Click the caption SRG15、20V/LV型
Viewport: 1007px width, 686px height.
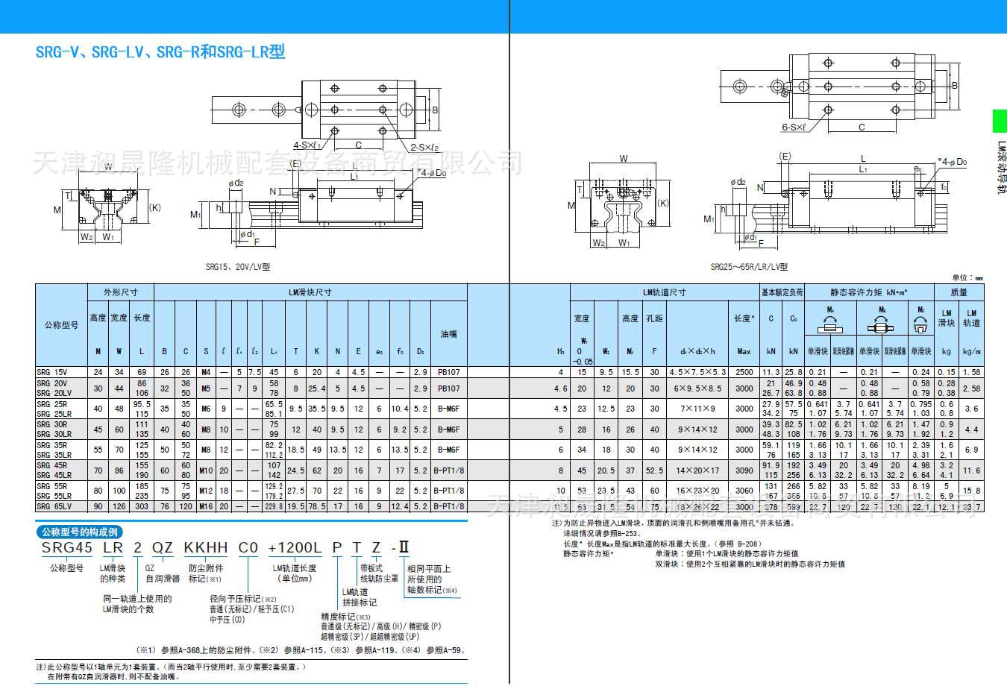[238, 266]
